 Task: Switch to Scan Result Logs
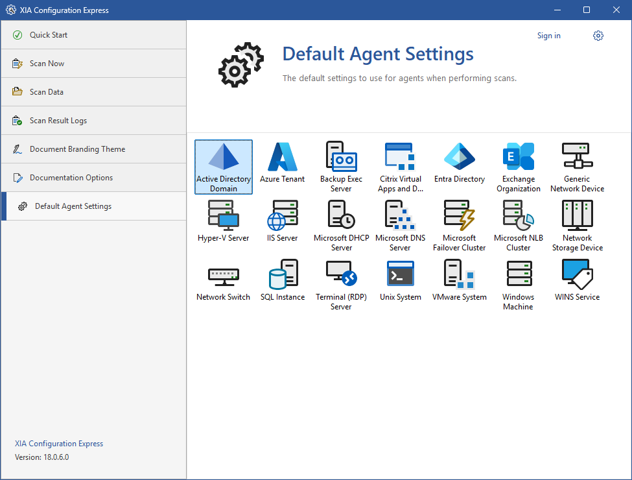(58, 121)
